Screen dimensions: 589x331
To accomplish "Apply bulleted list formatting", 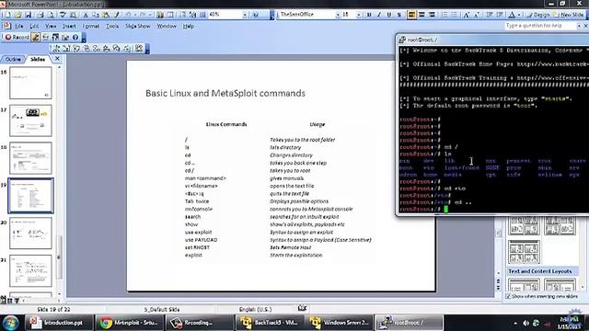I will [455, 15].
